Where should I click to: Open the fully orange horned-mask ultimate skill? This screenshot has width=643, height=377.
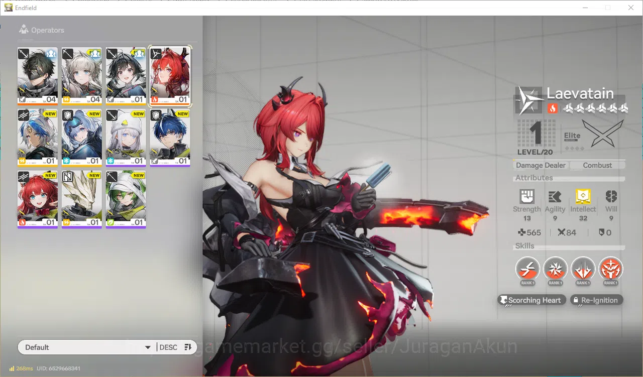tap(611, 270)
